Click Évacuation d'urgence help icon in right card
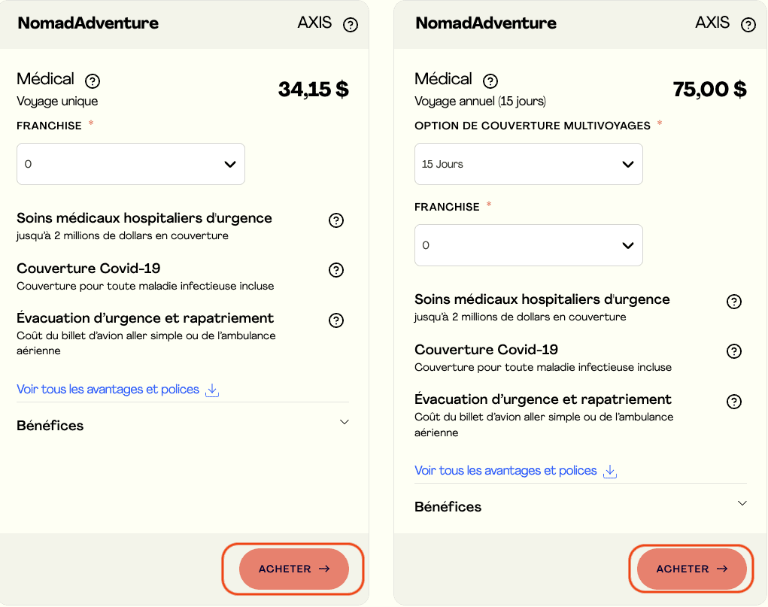768x607 pixels. [x=734, y=402]
